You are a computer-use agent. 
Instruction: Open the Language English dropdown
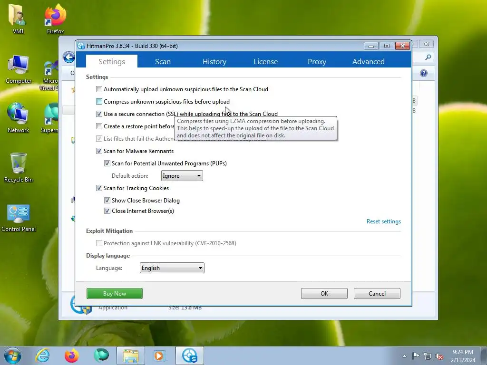[x=172, y=268]
